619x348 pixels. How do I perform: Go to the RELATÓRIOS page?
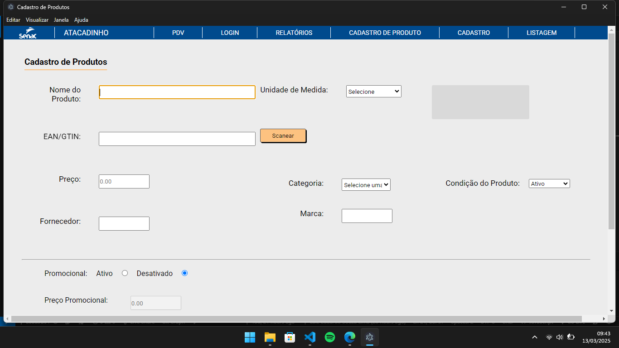pos(294,33)
